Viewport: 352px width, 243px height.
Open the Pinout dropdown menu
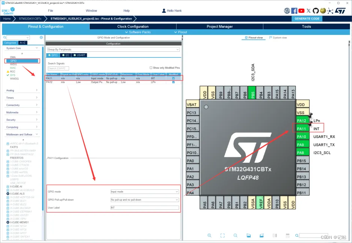[x=181, y=32]
